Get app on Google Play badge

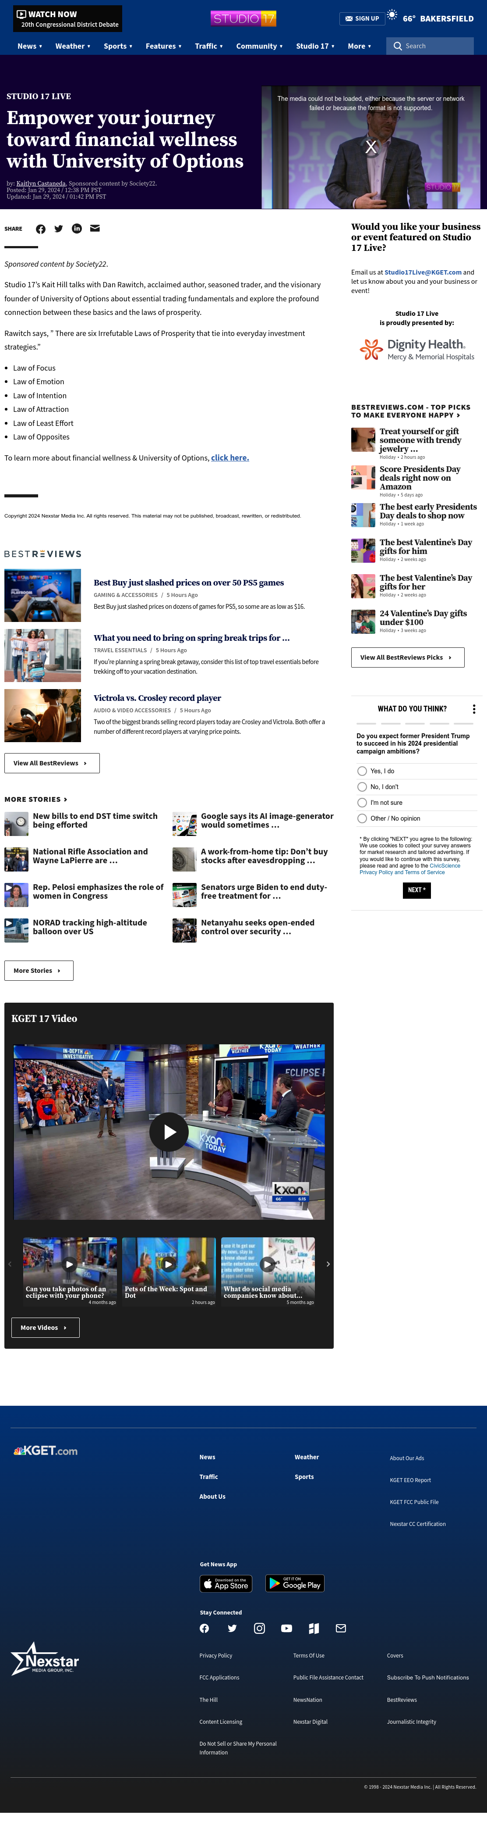click(x=295, y=1584)
